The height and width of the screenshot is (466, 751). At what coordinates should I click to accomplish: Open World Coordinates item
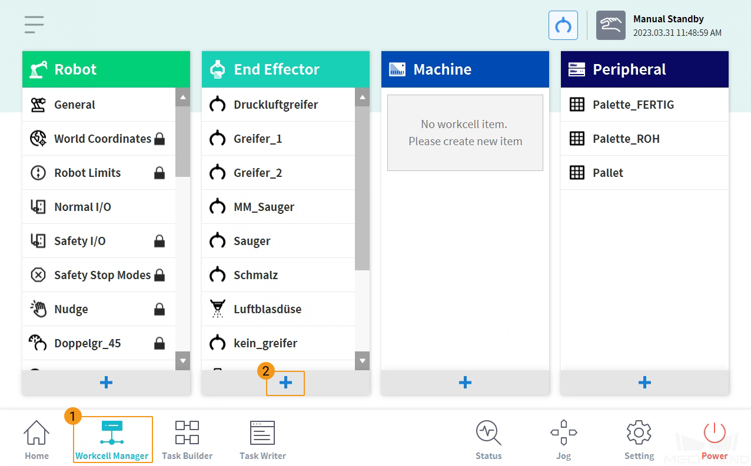pos(99,139)
